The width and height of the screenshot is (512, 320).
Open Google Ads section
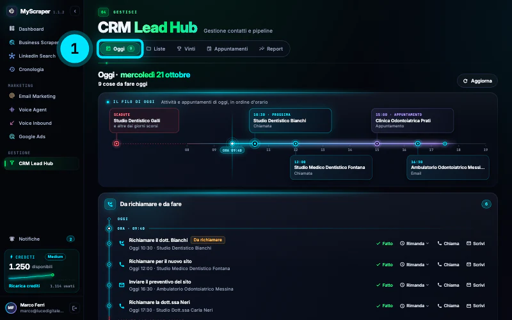point(28,136)
